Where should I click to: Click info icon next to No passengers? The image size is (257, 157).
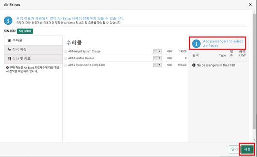pyautogui.click(x=194, y=65)
